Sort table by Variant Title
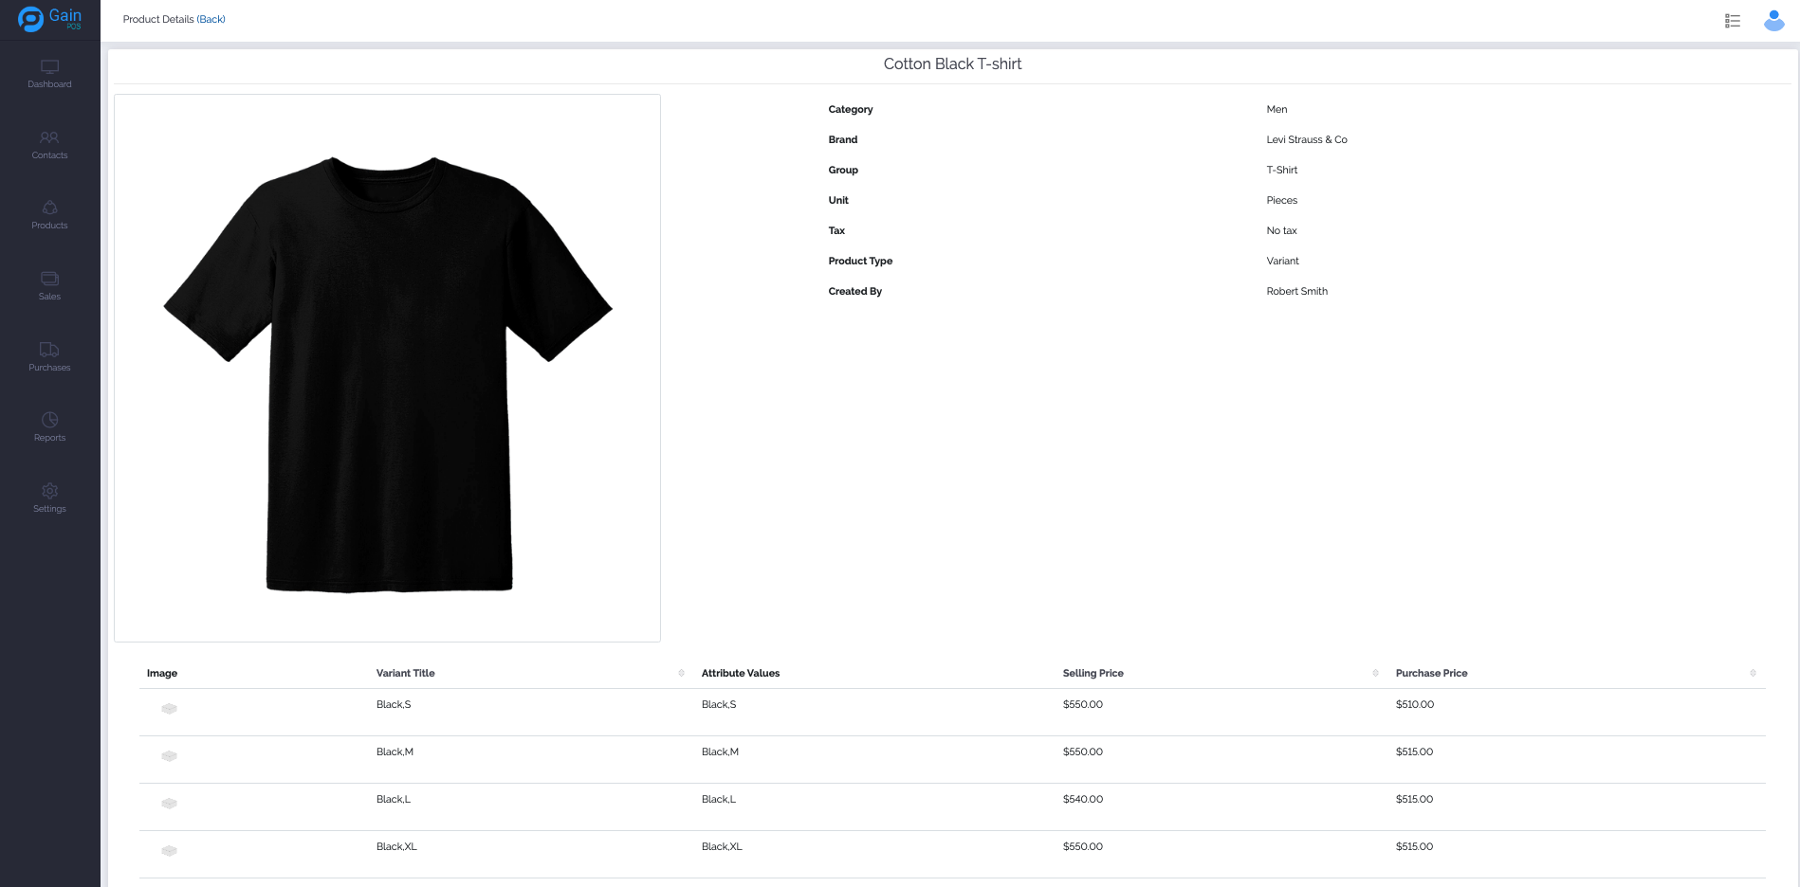Screen dimensions: 1800x887 [681, 673]
